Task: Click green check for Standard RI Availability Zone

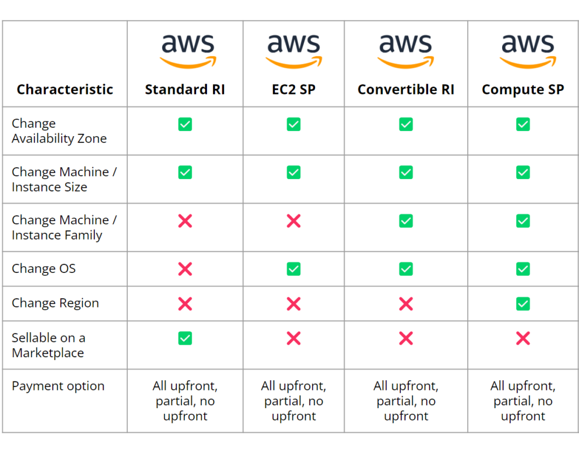Action: 185,124
